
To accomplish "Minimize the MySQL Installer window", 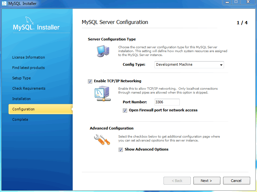I will click(x=227, y=2).
